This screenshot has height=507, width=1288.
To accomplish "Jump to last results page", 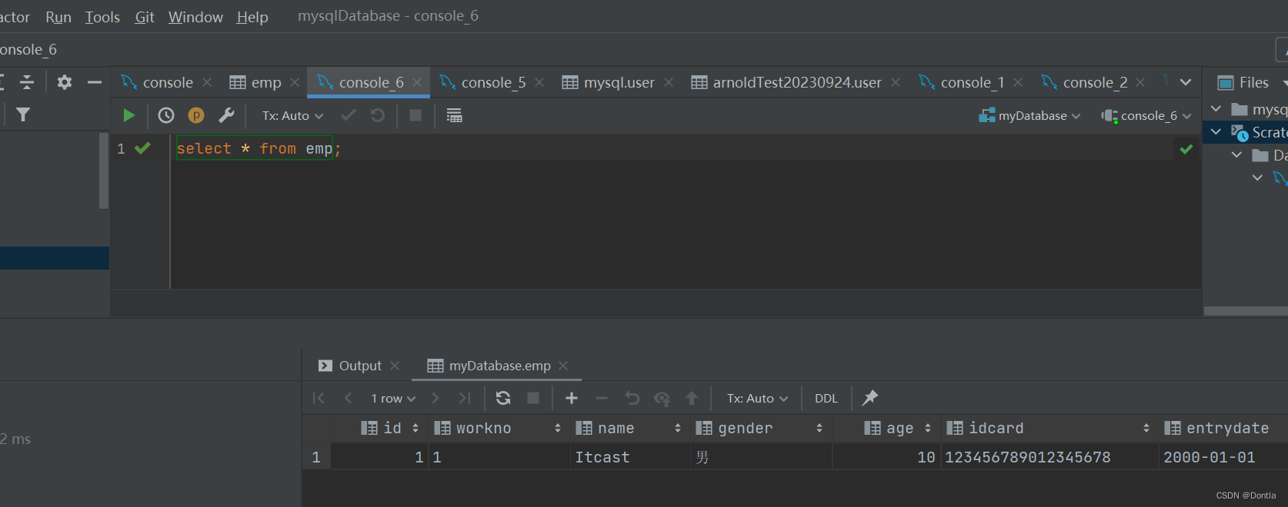I will point(464,398).
